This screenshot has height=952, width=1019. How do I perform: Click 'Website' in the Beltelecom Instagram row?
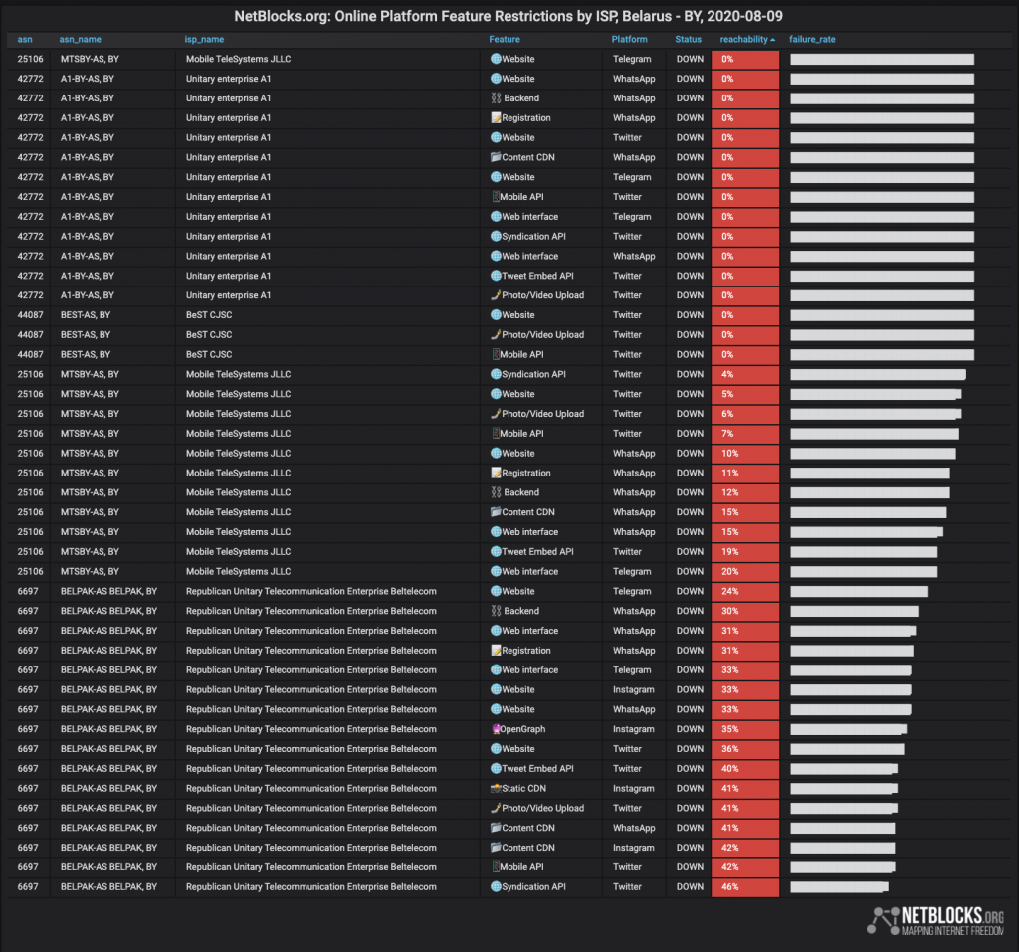tap(517, 689)
